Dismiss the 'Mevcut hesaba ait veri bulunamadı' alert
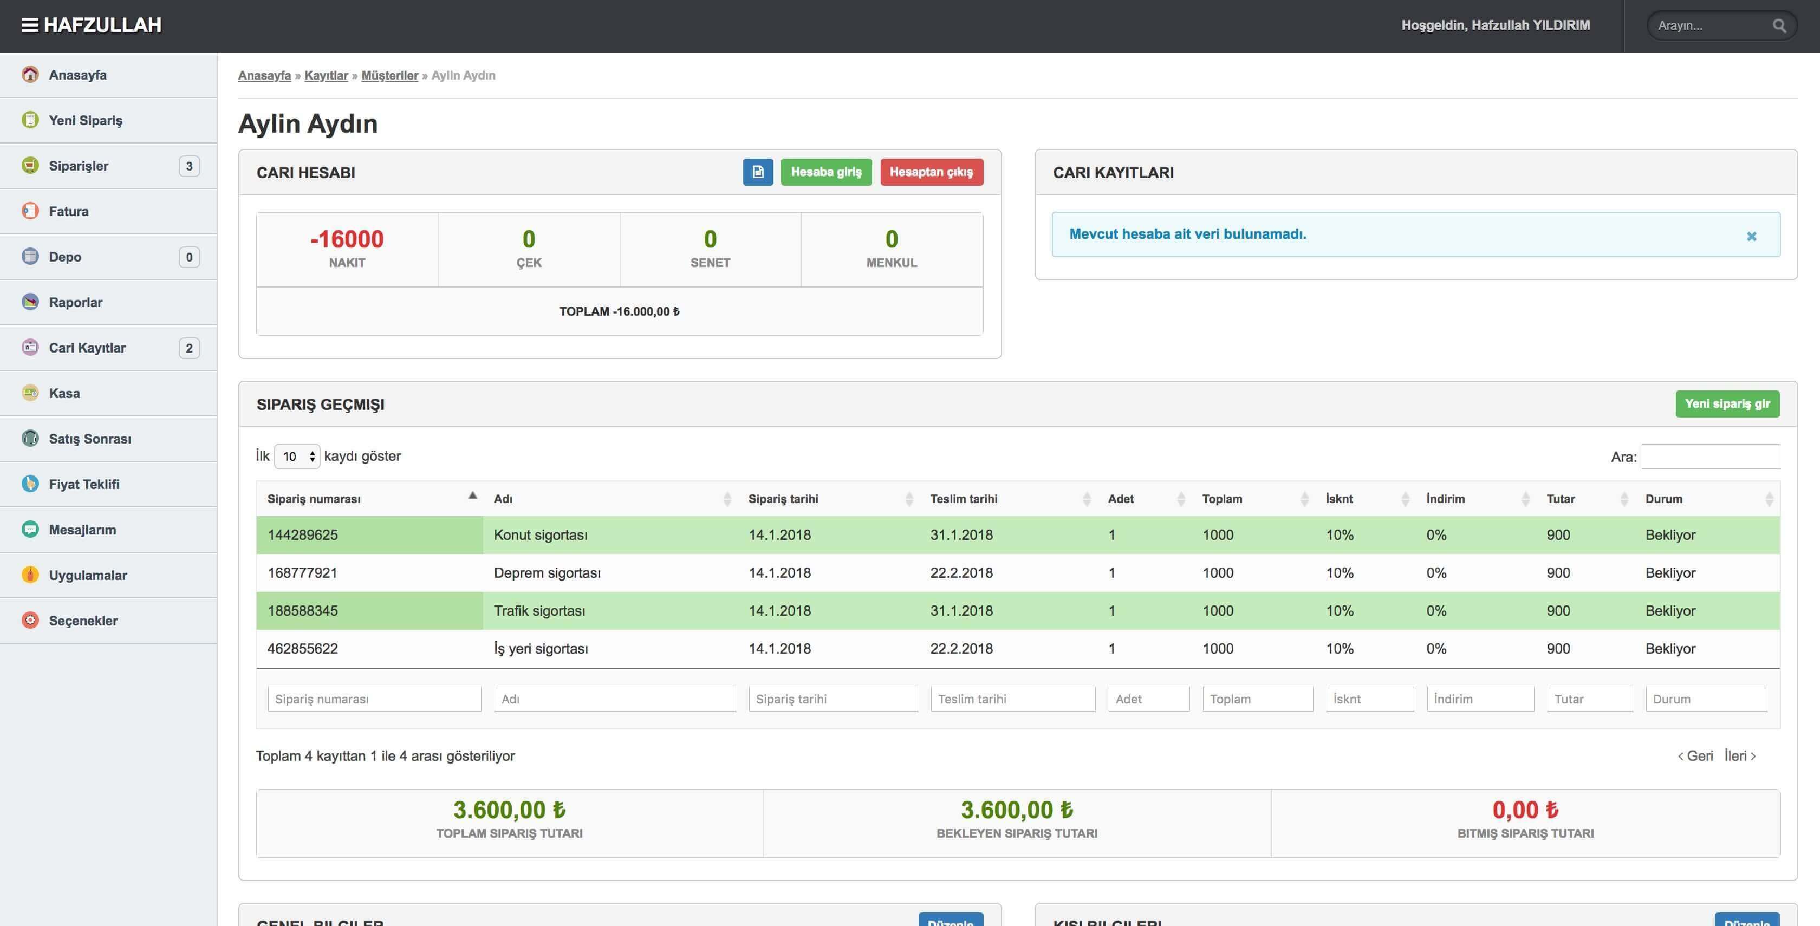 1751,236
